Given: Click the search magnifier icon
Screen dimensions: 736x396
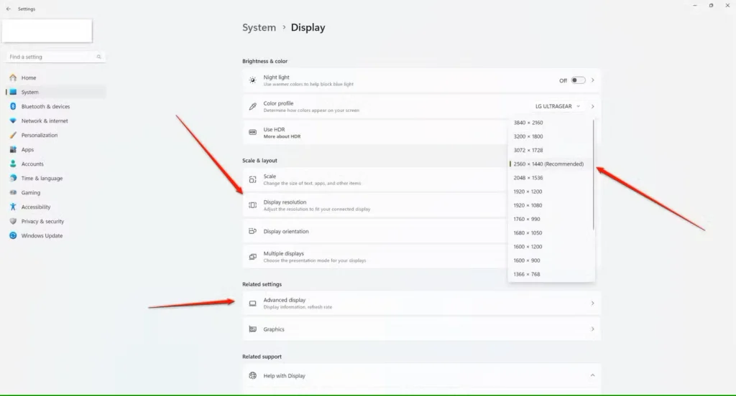Looking at the screenshot, I should (98, 57).
